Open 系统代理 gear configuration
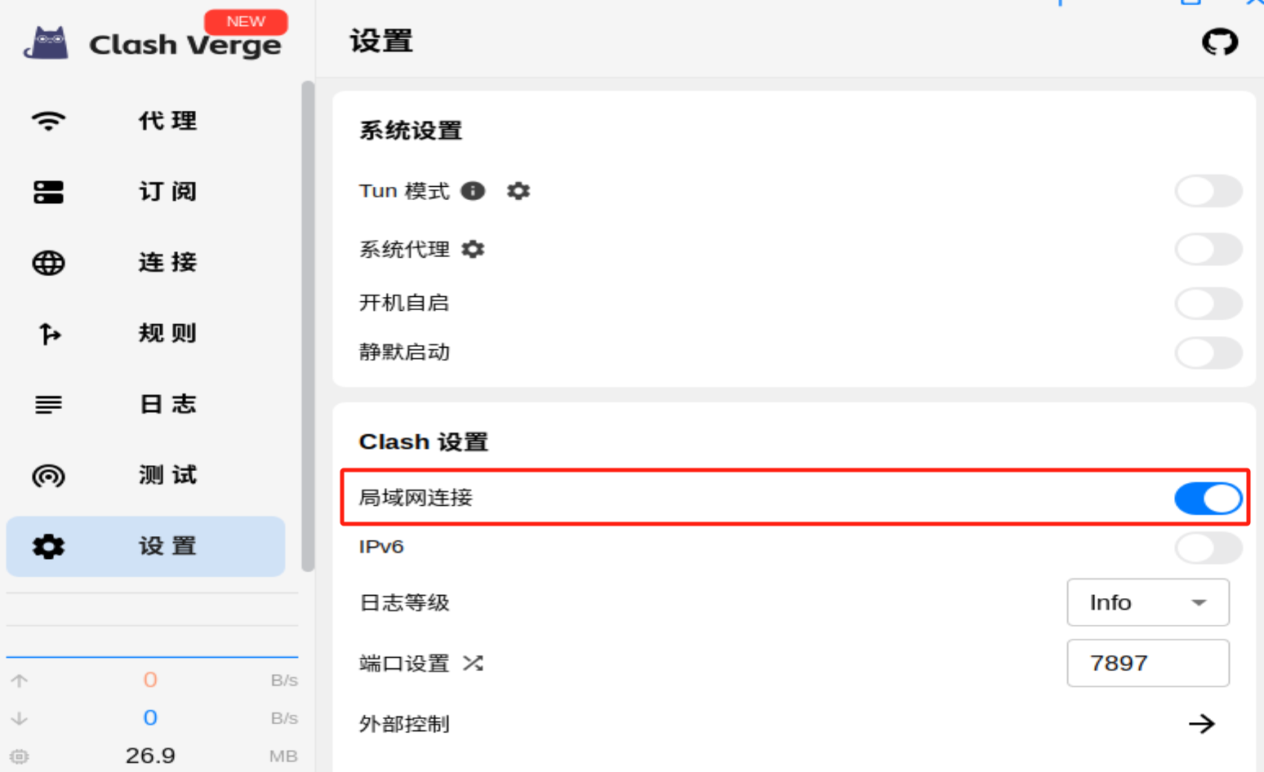 pos(473,249)
